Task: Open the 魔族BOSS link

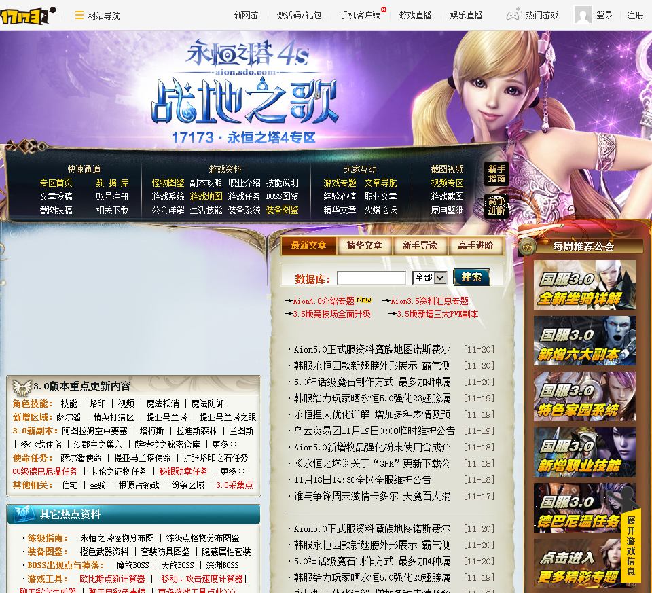Action: 132,565
